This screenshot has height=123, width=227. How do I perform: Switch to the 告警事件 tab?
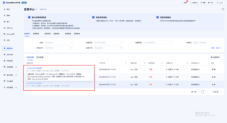[27, 34]
